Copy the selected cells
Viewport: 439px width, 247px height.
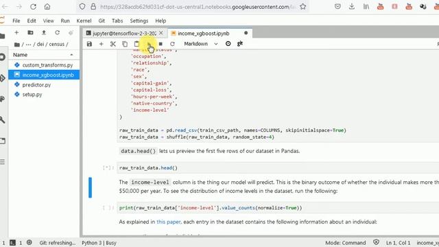(125, 44)
